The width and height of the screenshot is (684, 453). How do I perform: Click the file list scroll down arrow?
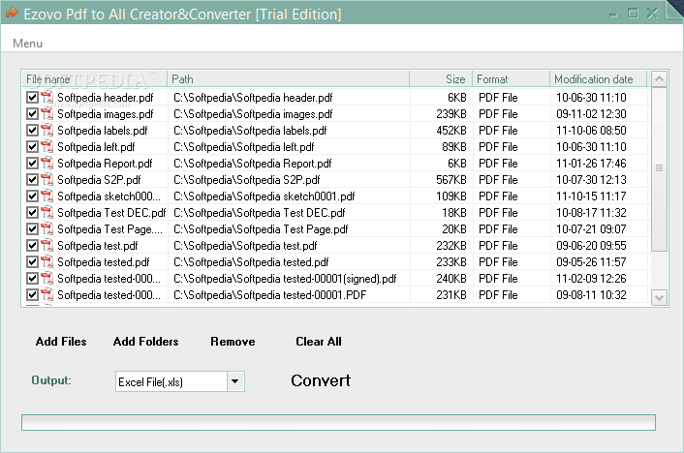point(659,298)
